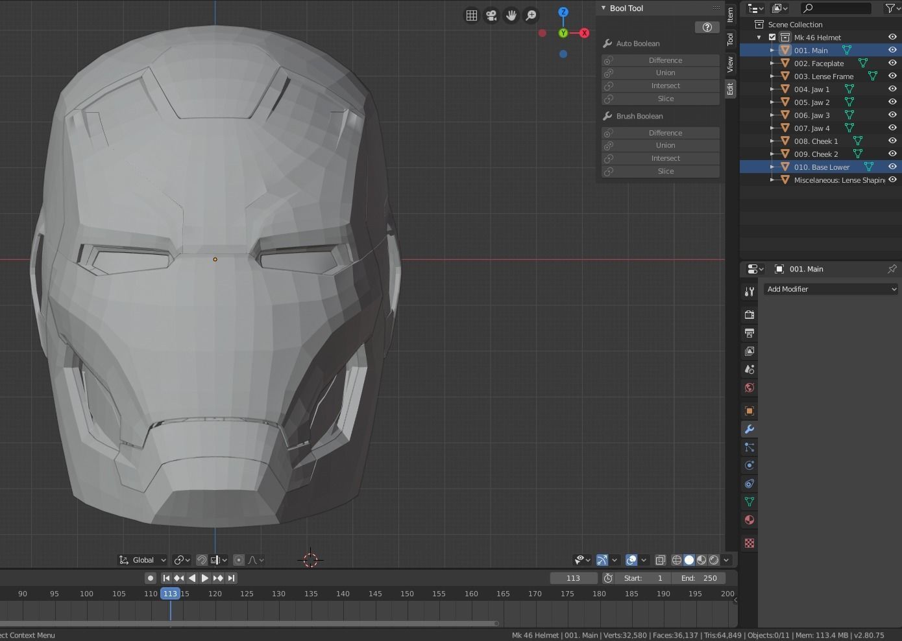Open the Physics properties tab icon

750,465
